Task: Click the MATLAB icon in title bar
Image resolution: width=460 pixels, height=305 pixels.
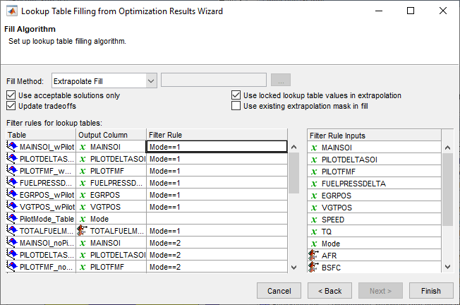Action: (11, 11)
